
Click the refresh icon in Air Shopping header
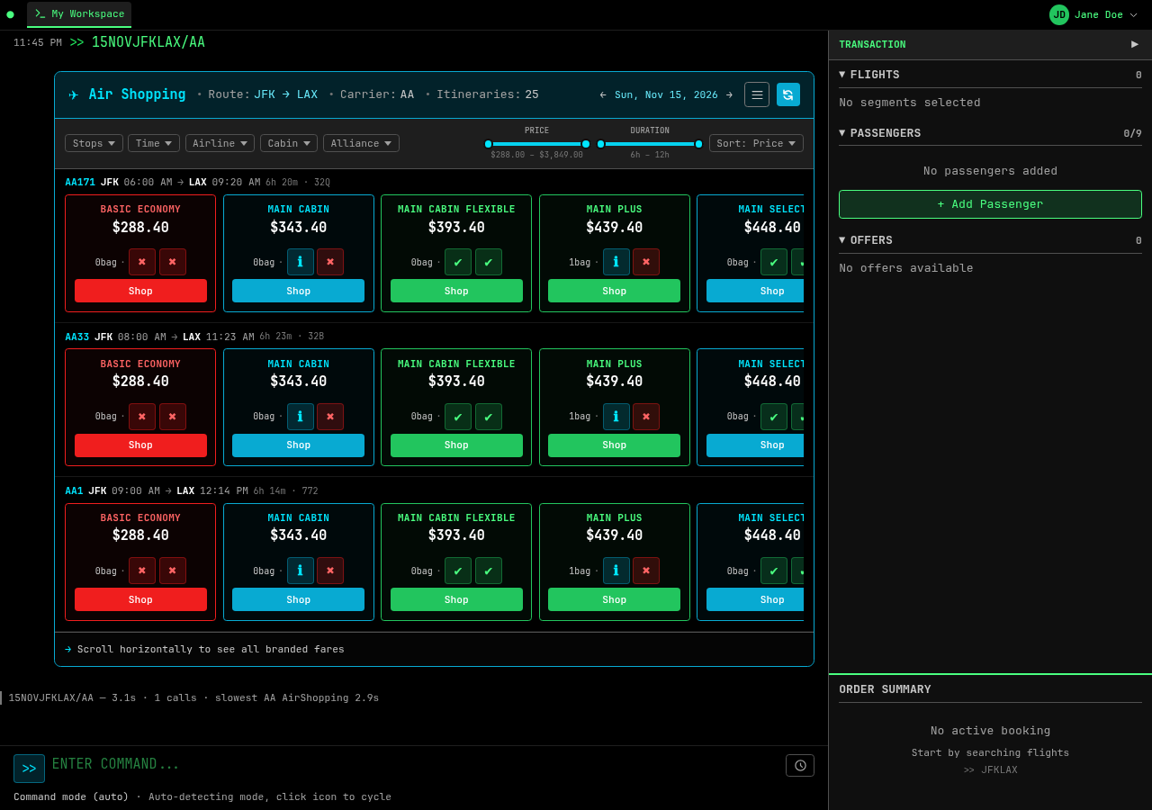(788, 94)
